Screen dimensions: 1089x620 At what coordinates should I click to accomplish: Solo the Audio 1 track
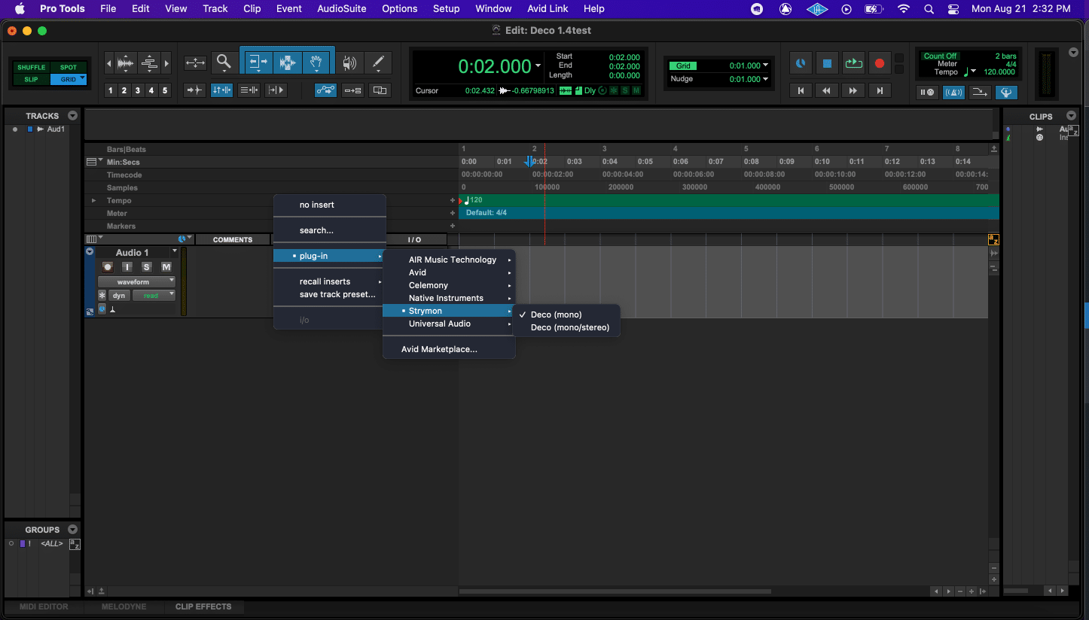click(146, 266)
